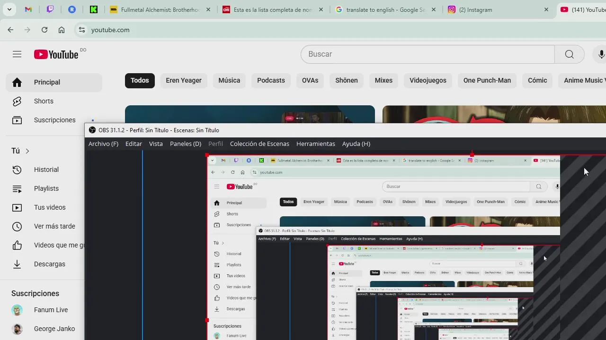Viewport: 606px width, 340px height.
Task: Open Suscripciones in the sidebar
Action: [x=54, y=120]
